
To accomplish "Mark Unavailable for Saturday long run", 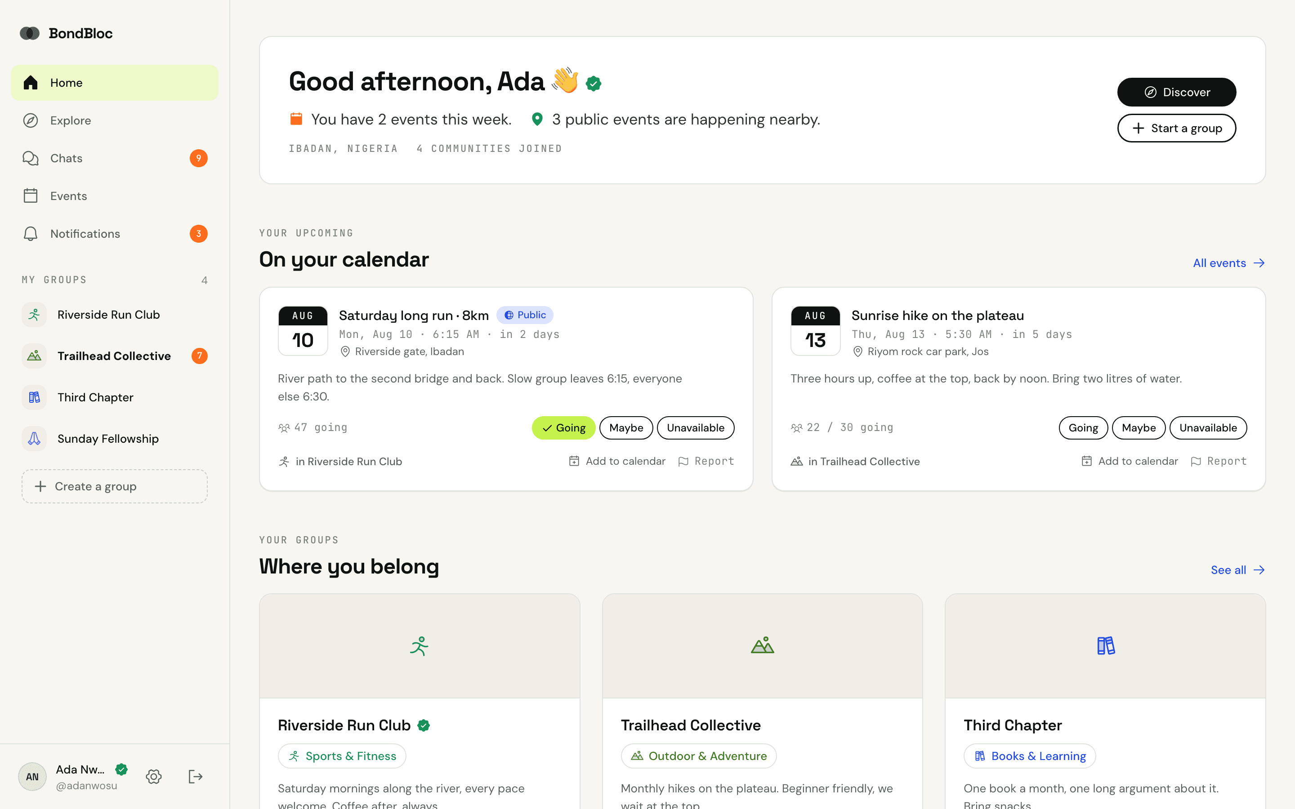I will [x=695, y=427].
